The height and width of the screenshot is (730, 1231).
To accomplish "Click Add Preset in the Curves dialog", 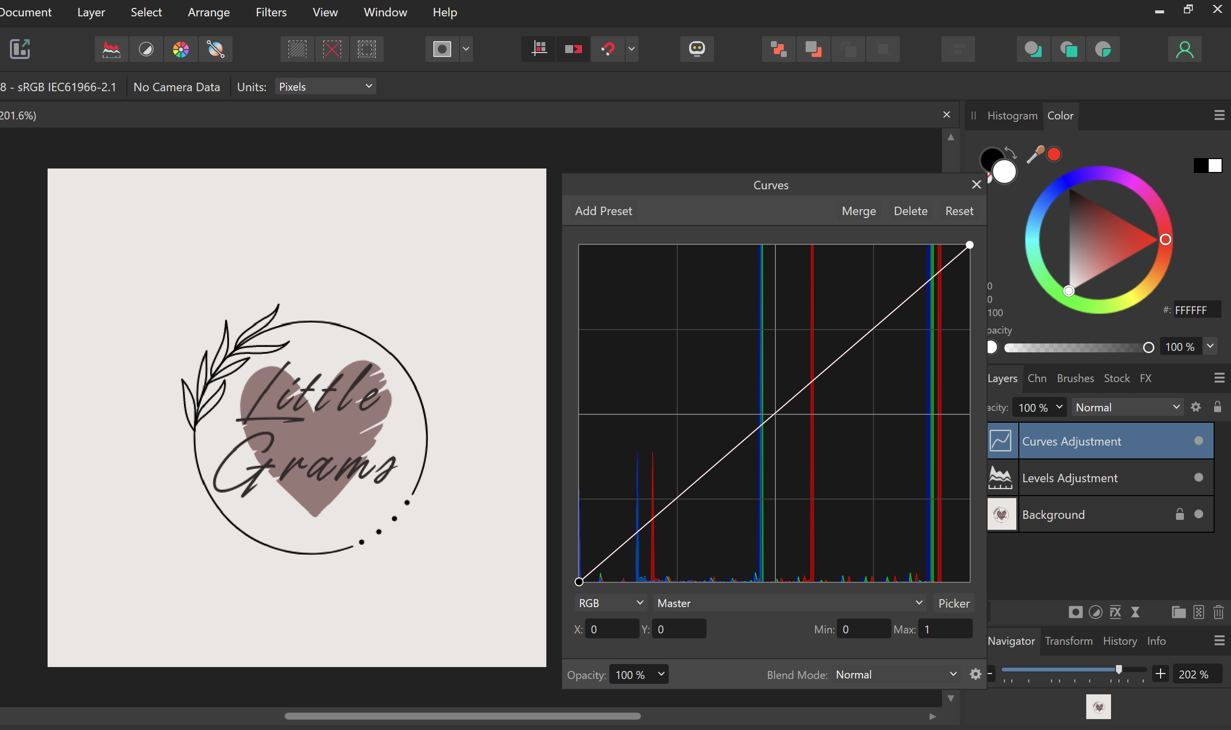I will tap(603, 211).
